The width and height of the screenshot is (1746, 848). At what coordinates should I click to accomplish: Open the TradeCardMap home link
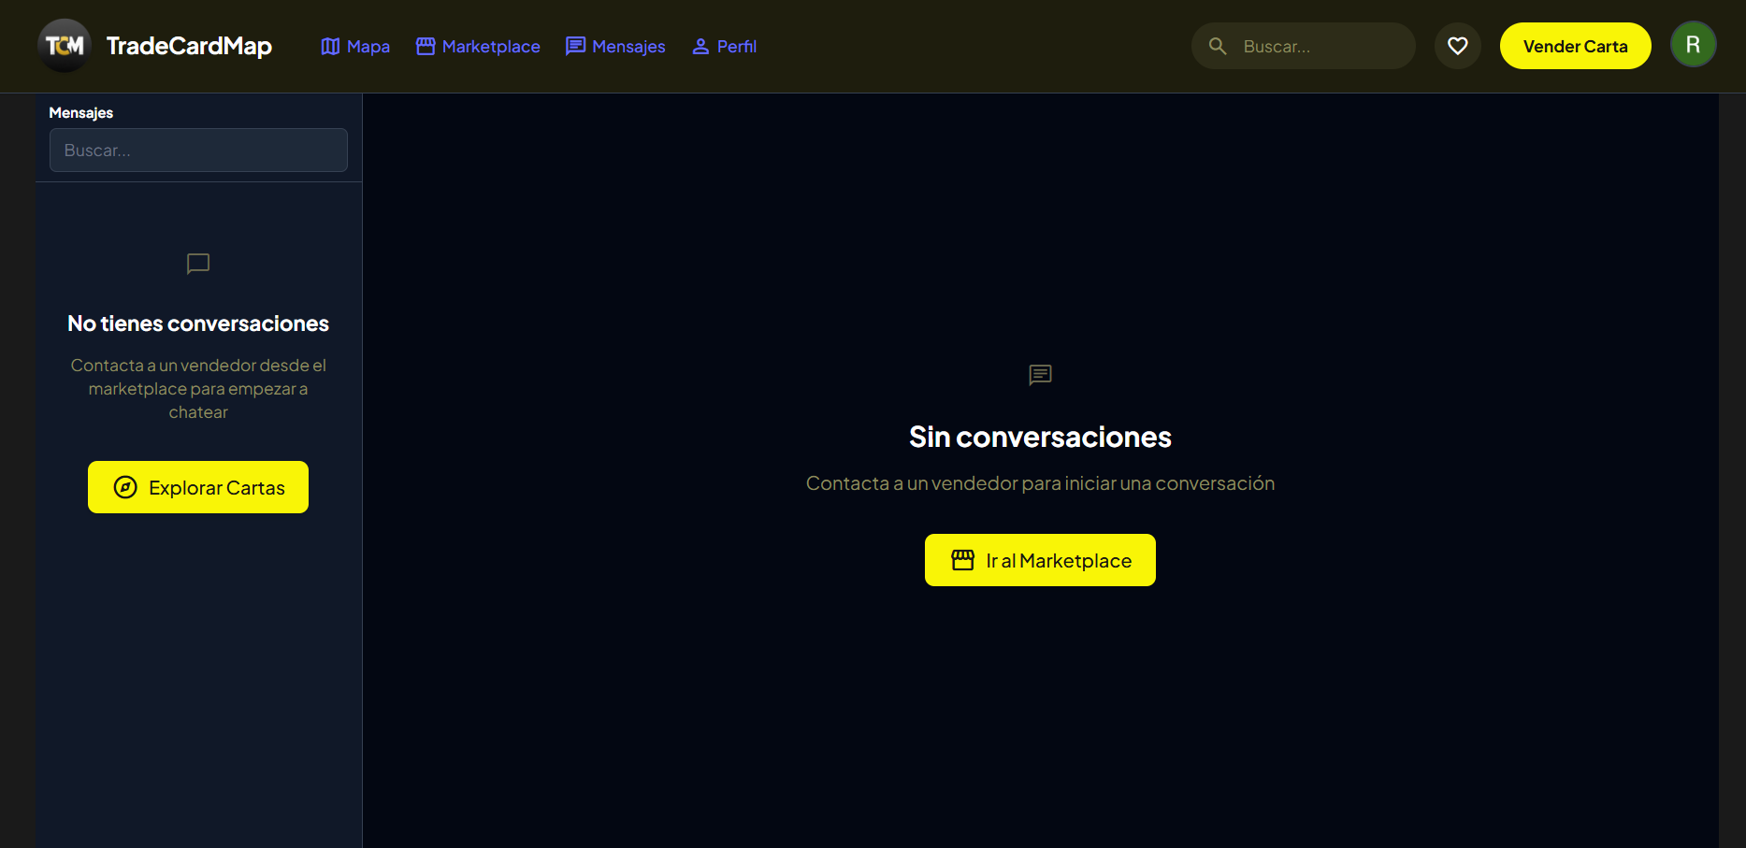pos(189,46)
